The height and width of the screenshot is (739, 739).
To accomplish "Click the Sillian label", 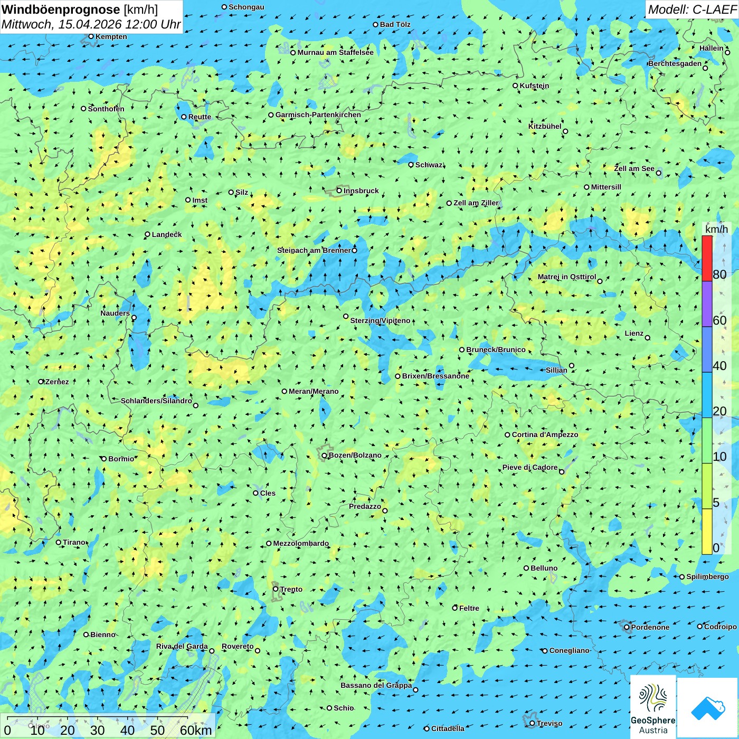I will (556, 370).
